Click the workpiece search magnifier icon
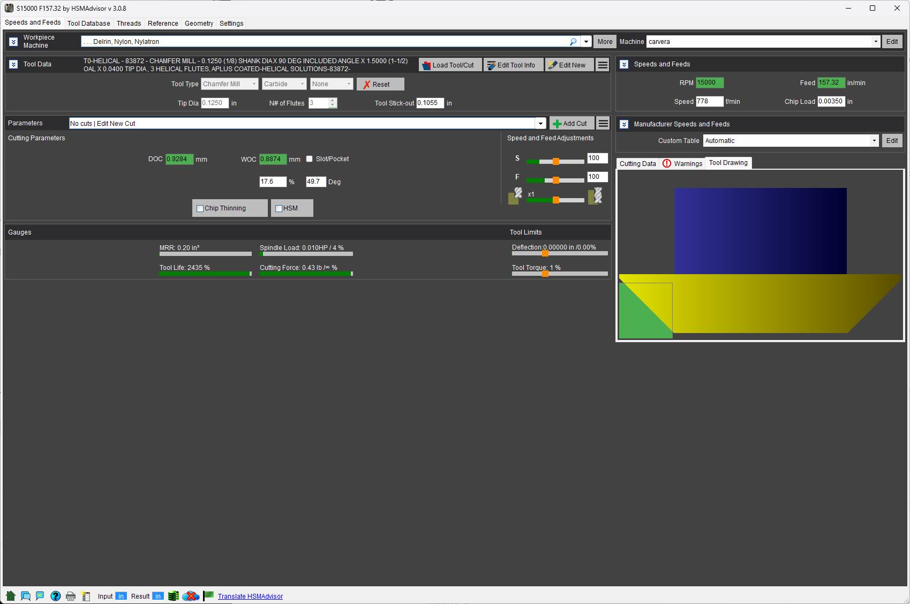The image size is (910, 604). (573, 42)
